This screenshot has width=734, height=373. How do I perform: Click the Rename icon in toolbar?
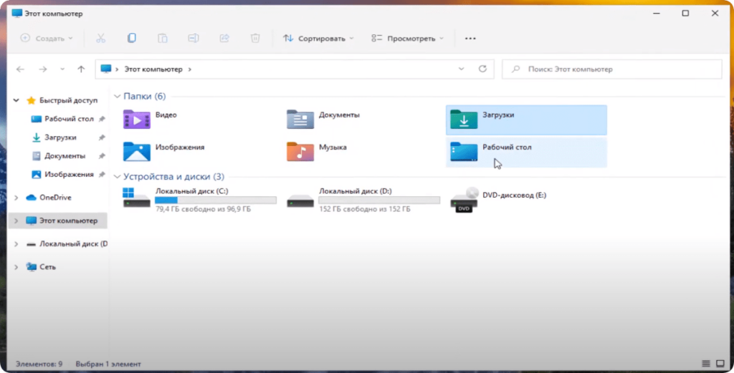194,39
